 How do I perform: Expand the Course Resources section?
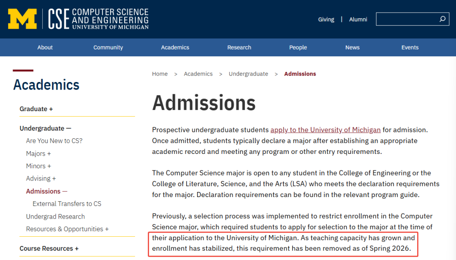tap(49, 249)
